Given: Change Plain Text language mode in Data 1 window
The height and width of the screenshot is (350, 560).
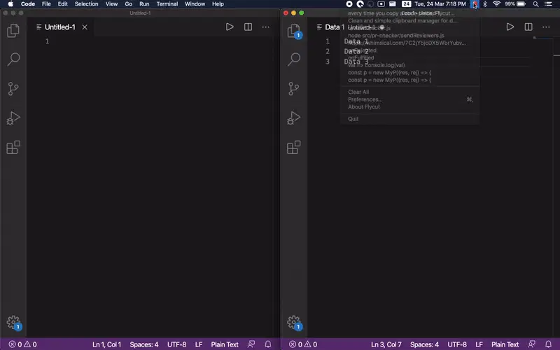Looking at the screenshot, I should pos(505,344).
